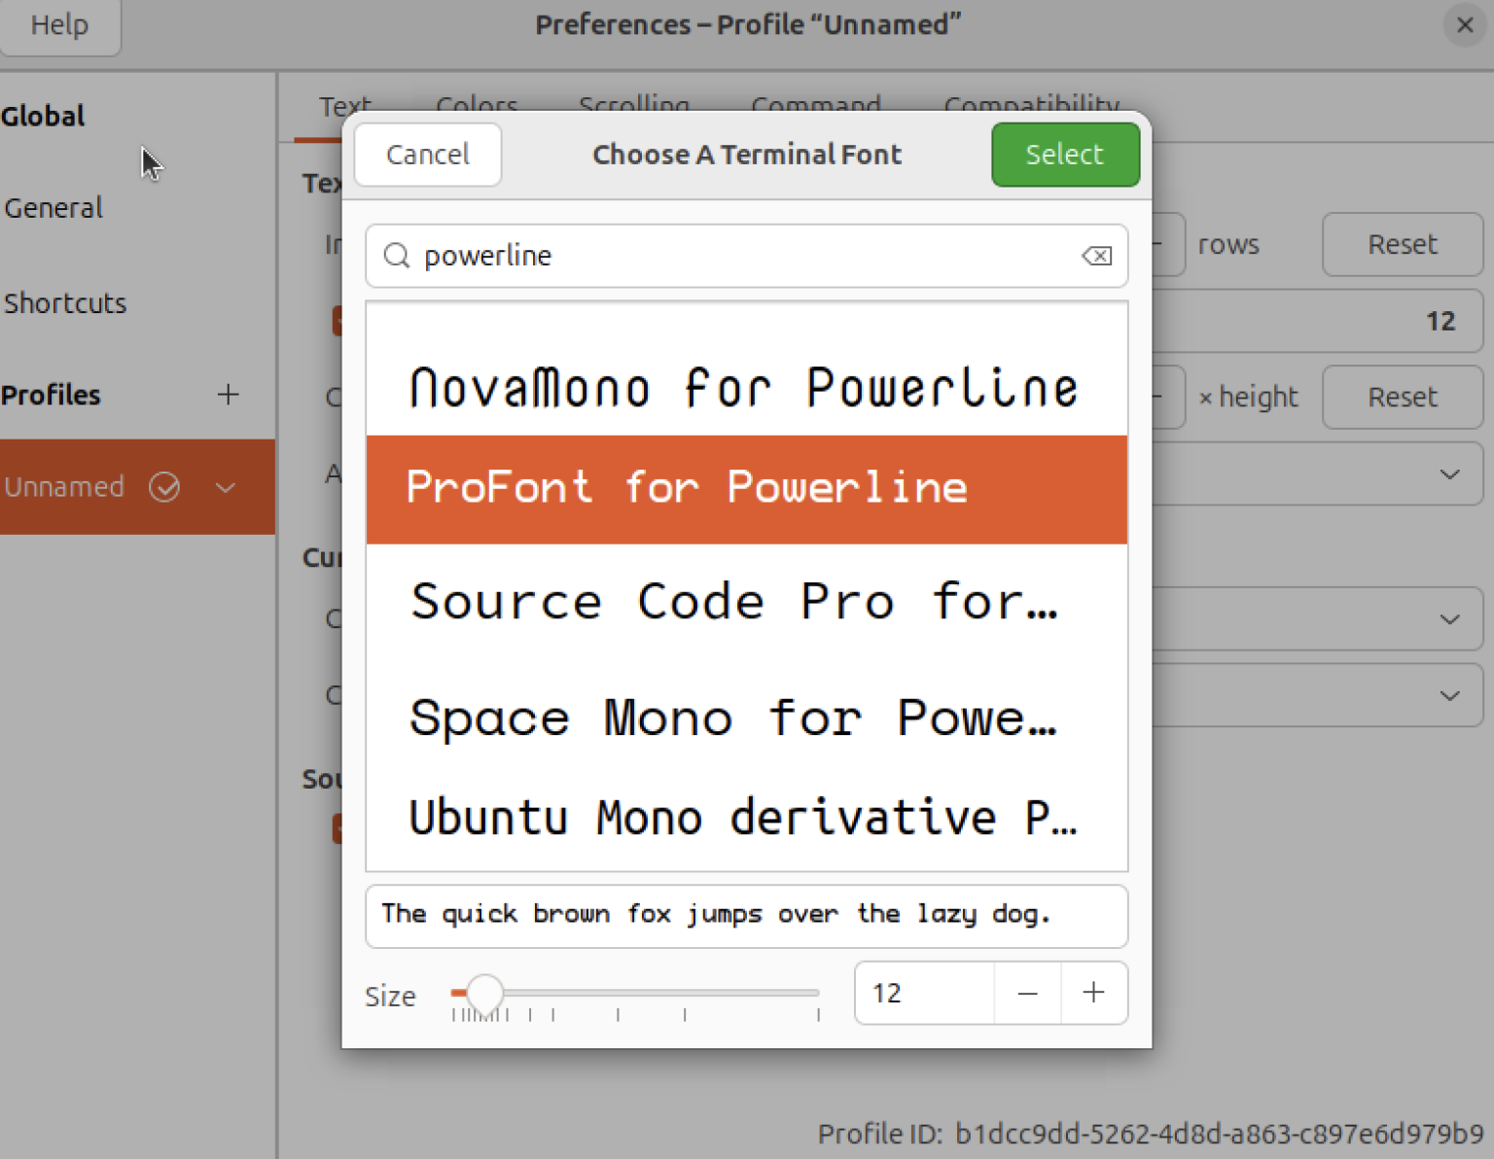
Task: Click the plus icon to increase font size
Action: coord(1093,993)
